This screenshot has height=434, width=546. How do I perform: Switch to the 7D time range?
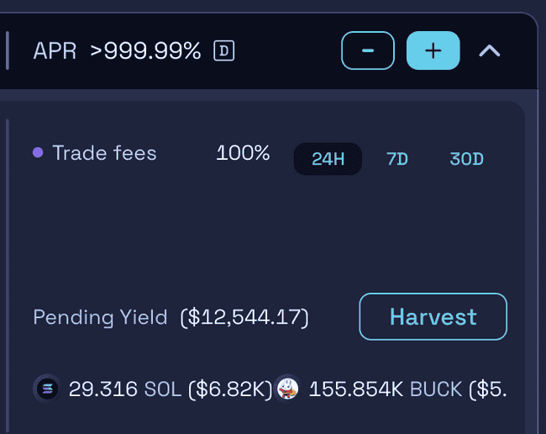click(397, 159)
